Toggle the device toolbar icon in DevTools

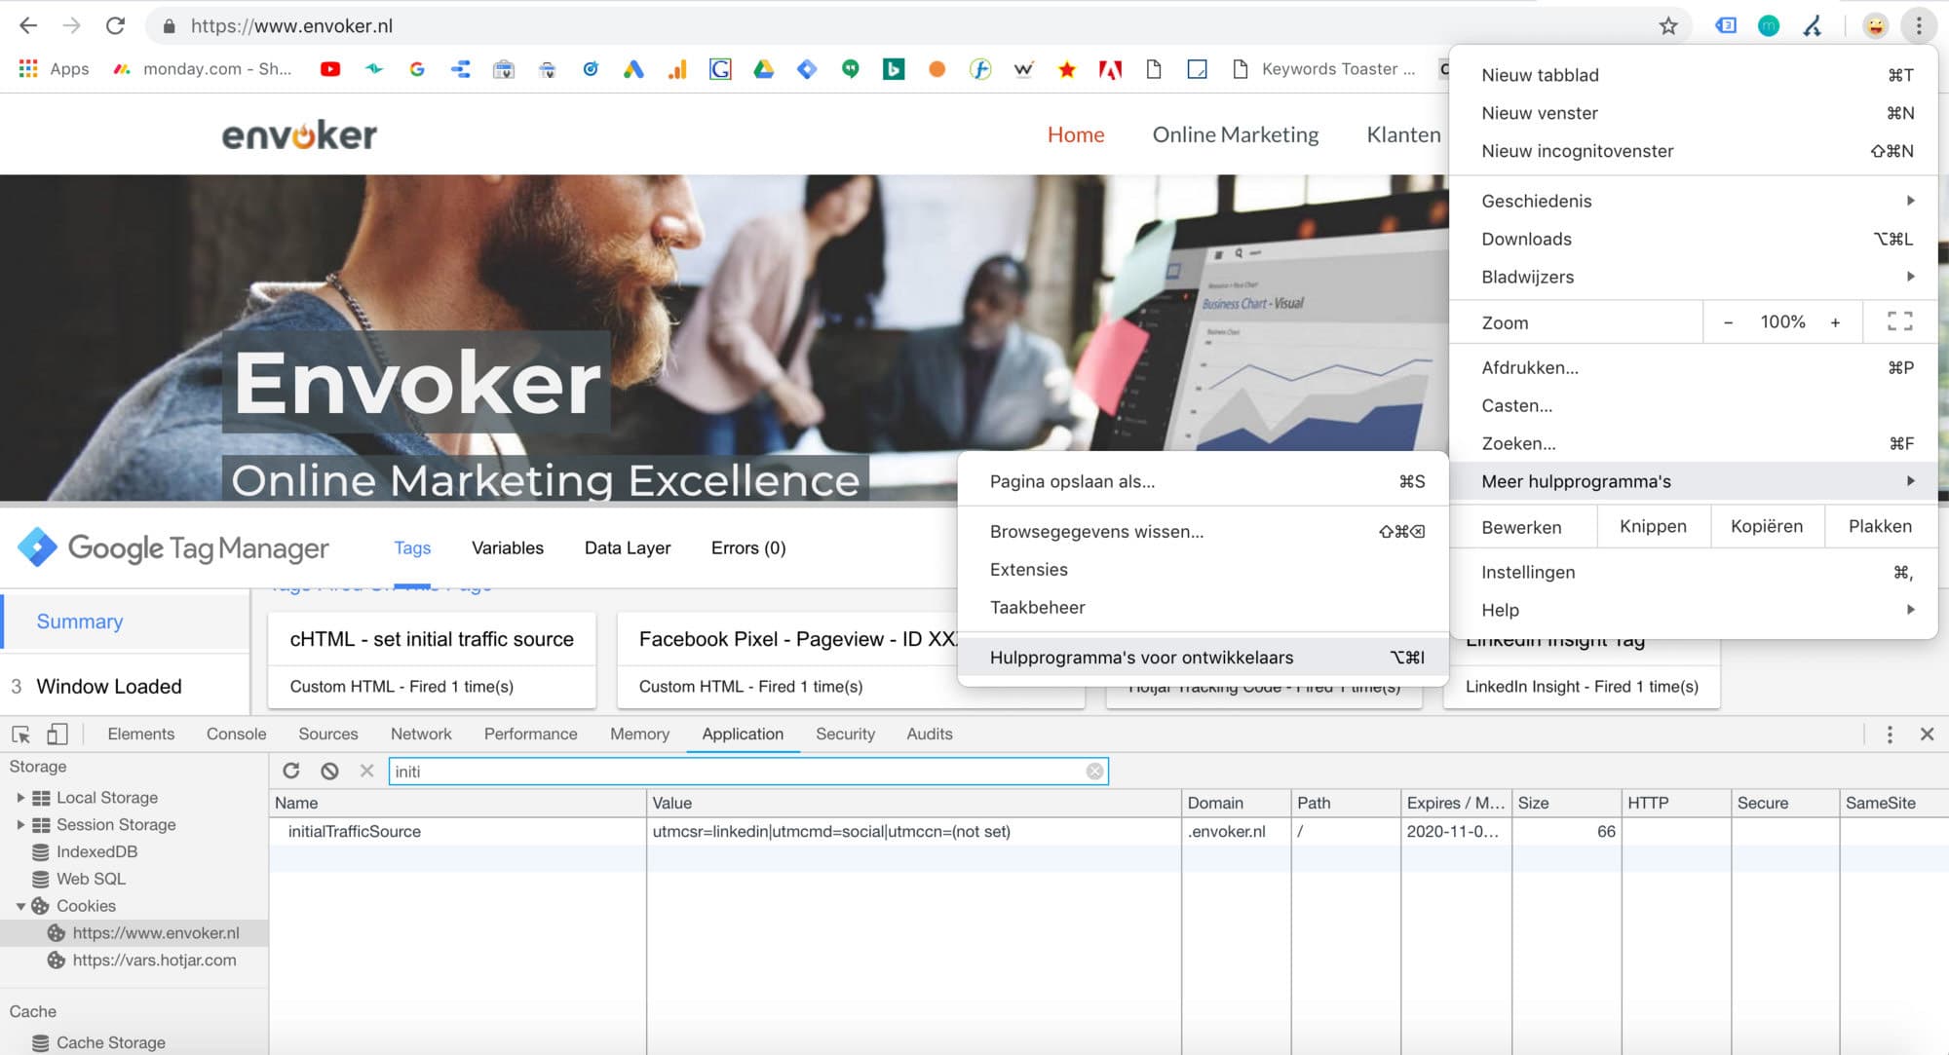[57, 734]
